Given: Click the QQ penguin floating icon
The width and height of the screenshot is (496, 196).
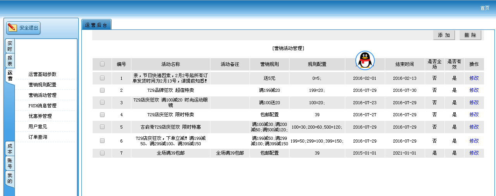Looking at the screenshot, I should (x=365, y=61).
